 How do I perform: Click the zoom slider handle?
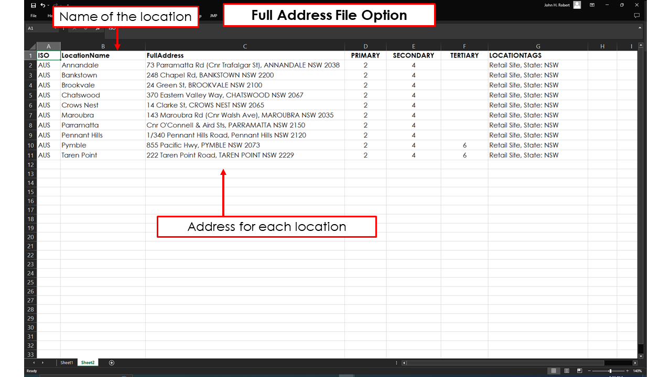610,371
